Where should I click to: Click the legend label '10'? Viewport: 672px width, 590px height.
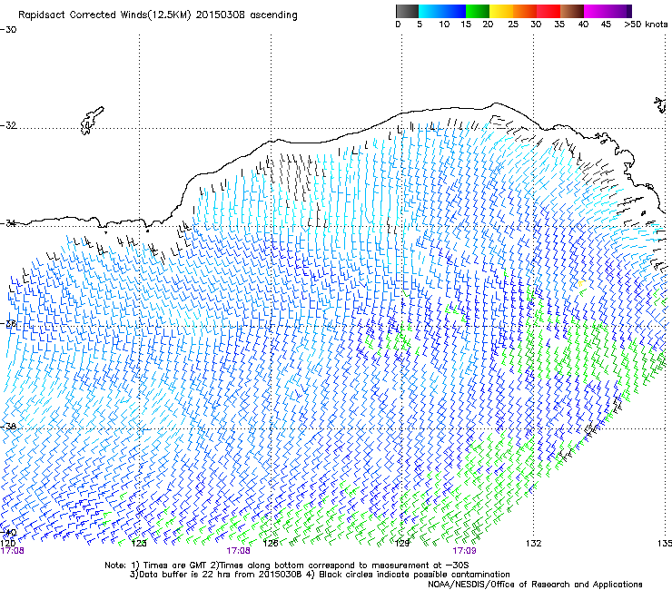(x=444, y=25)
